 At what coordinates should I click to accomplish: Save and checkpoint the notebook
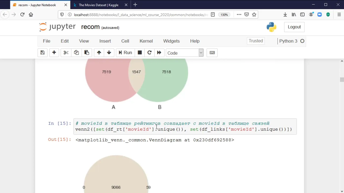pos(42,53)
